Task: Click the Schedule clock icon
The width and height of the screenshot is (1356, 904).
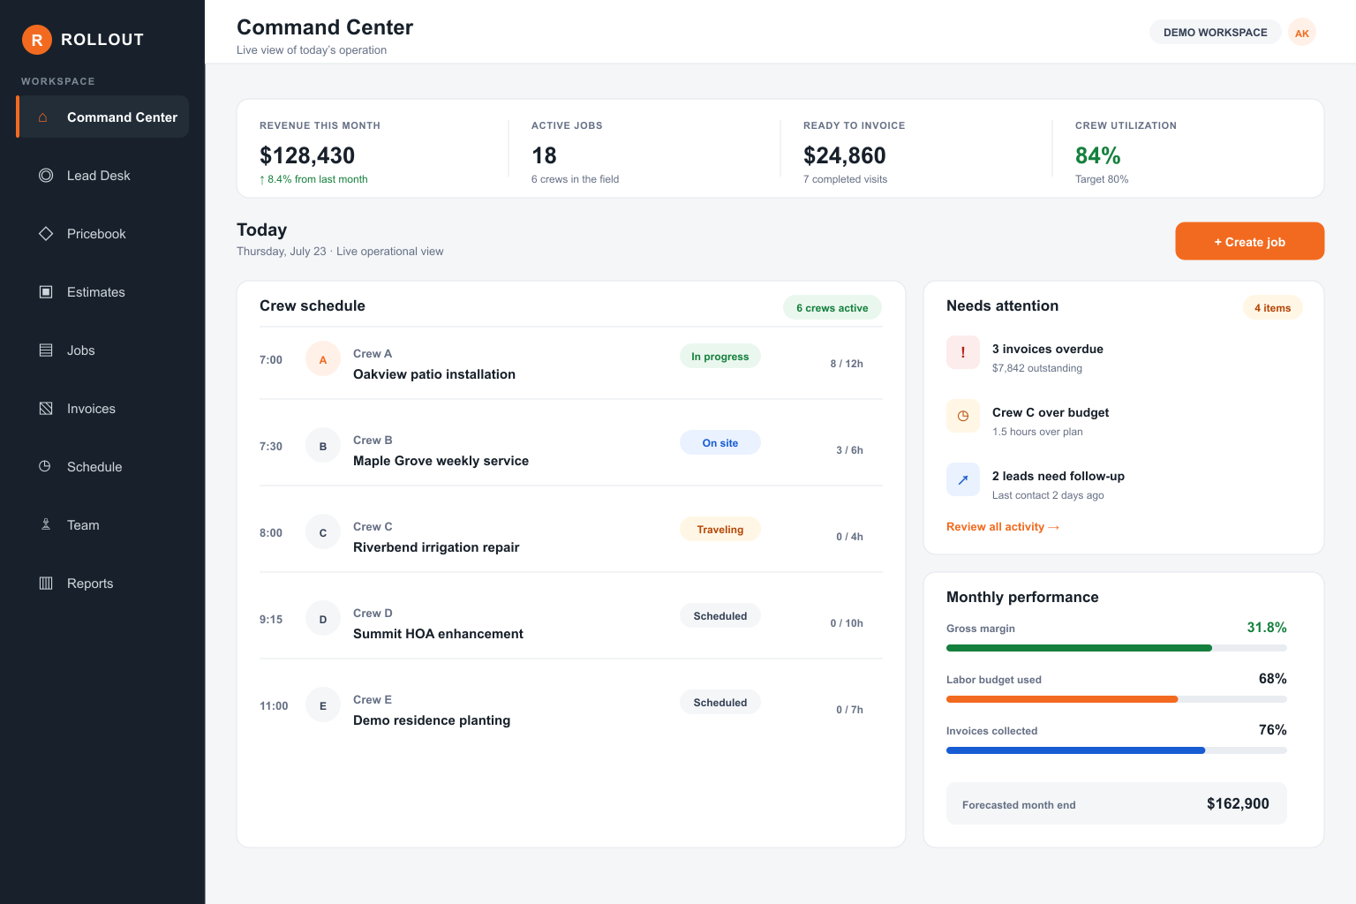Action: click(46, 467)
